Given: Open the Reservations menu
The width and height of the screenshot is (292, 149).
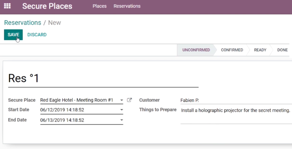Looking at the screenshot, I should tap(127, 6).
